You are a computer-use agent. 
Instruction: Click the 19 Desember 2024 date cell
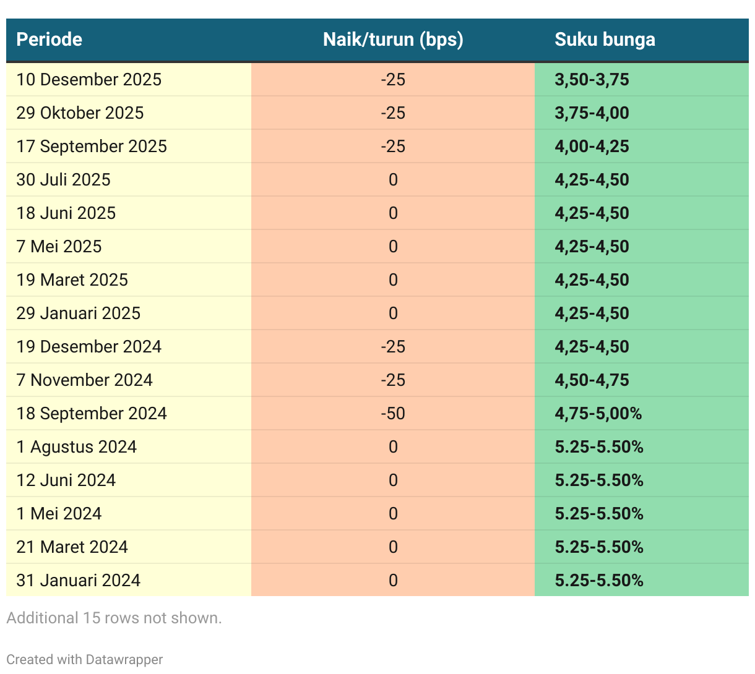(89, 347)
